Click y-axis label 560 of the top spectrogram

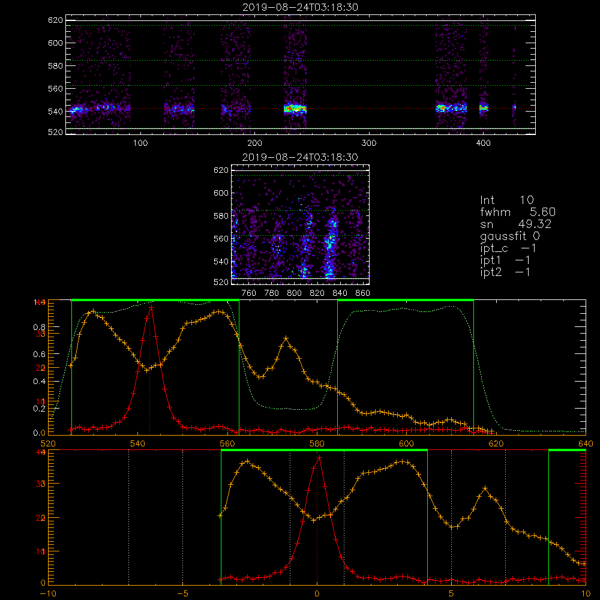click(55, 88)
